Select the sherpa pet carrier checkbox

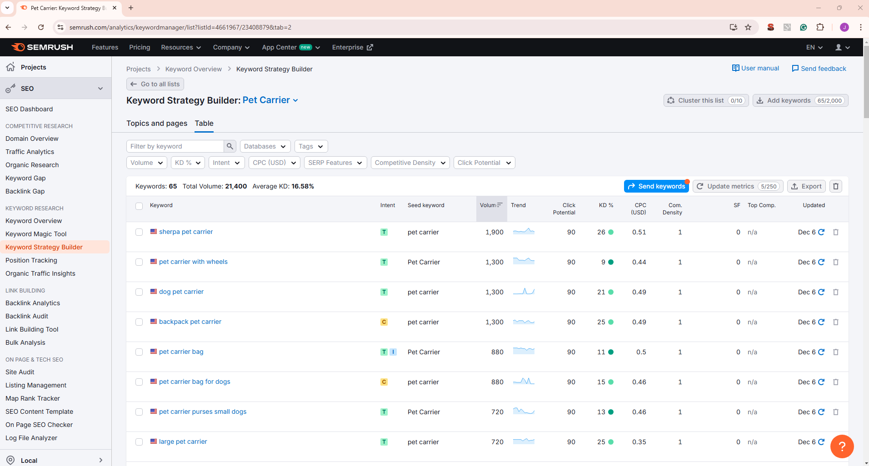pos(139,232)
